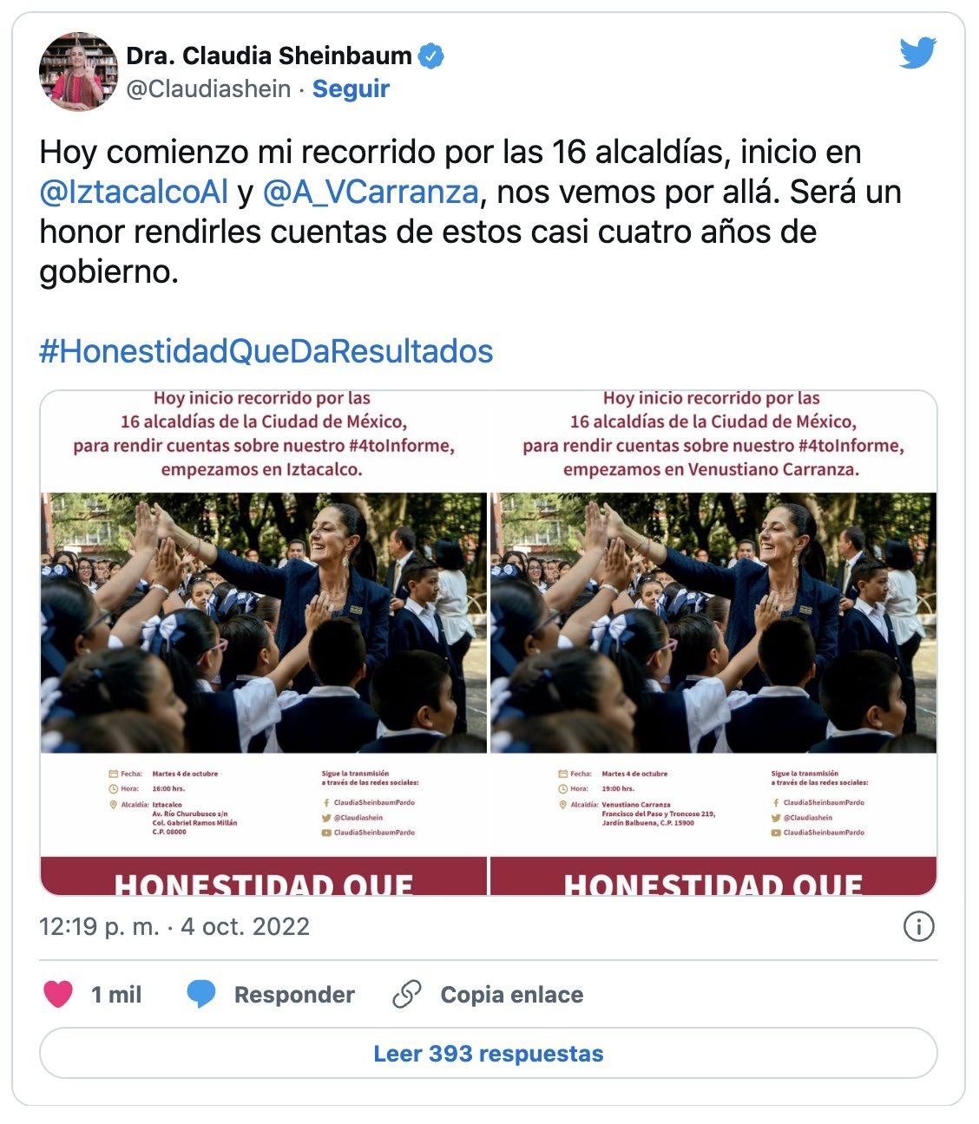Click the Responder label
The height and width of the screenshot is (1124, 979).
pyautogui.click(x=294, y=995)
